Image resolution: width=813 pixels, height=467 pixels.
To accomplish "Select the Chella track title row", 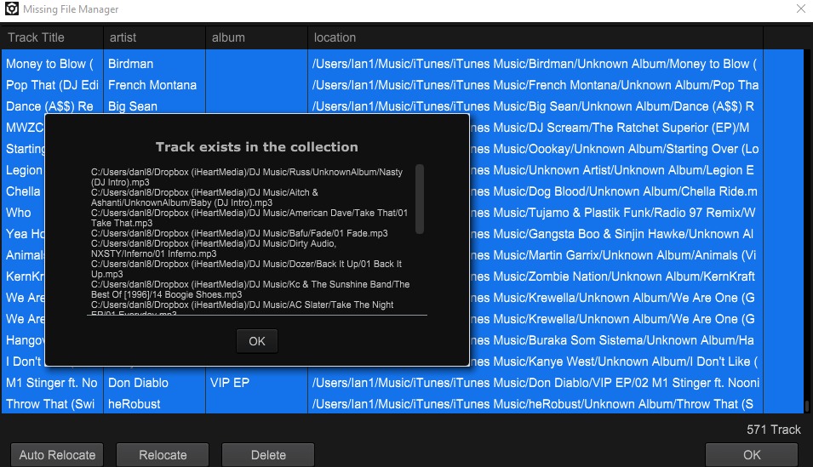I will [23, 191].
